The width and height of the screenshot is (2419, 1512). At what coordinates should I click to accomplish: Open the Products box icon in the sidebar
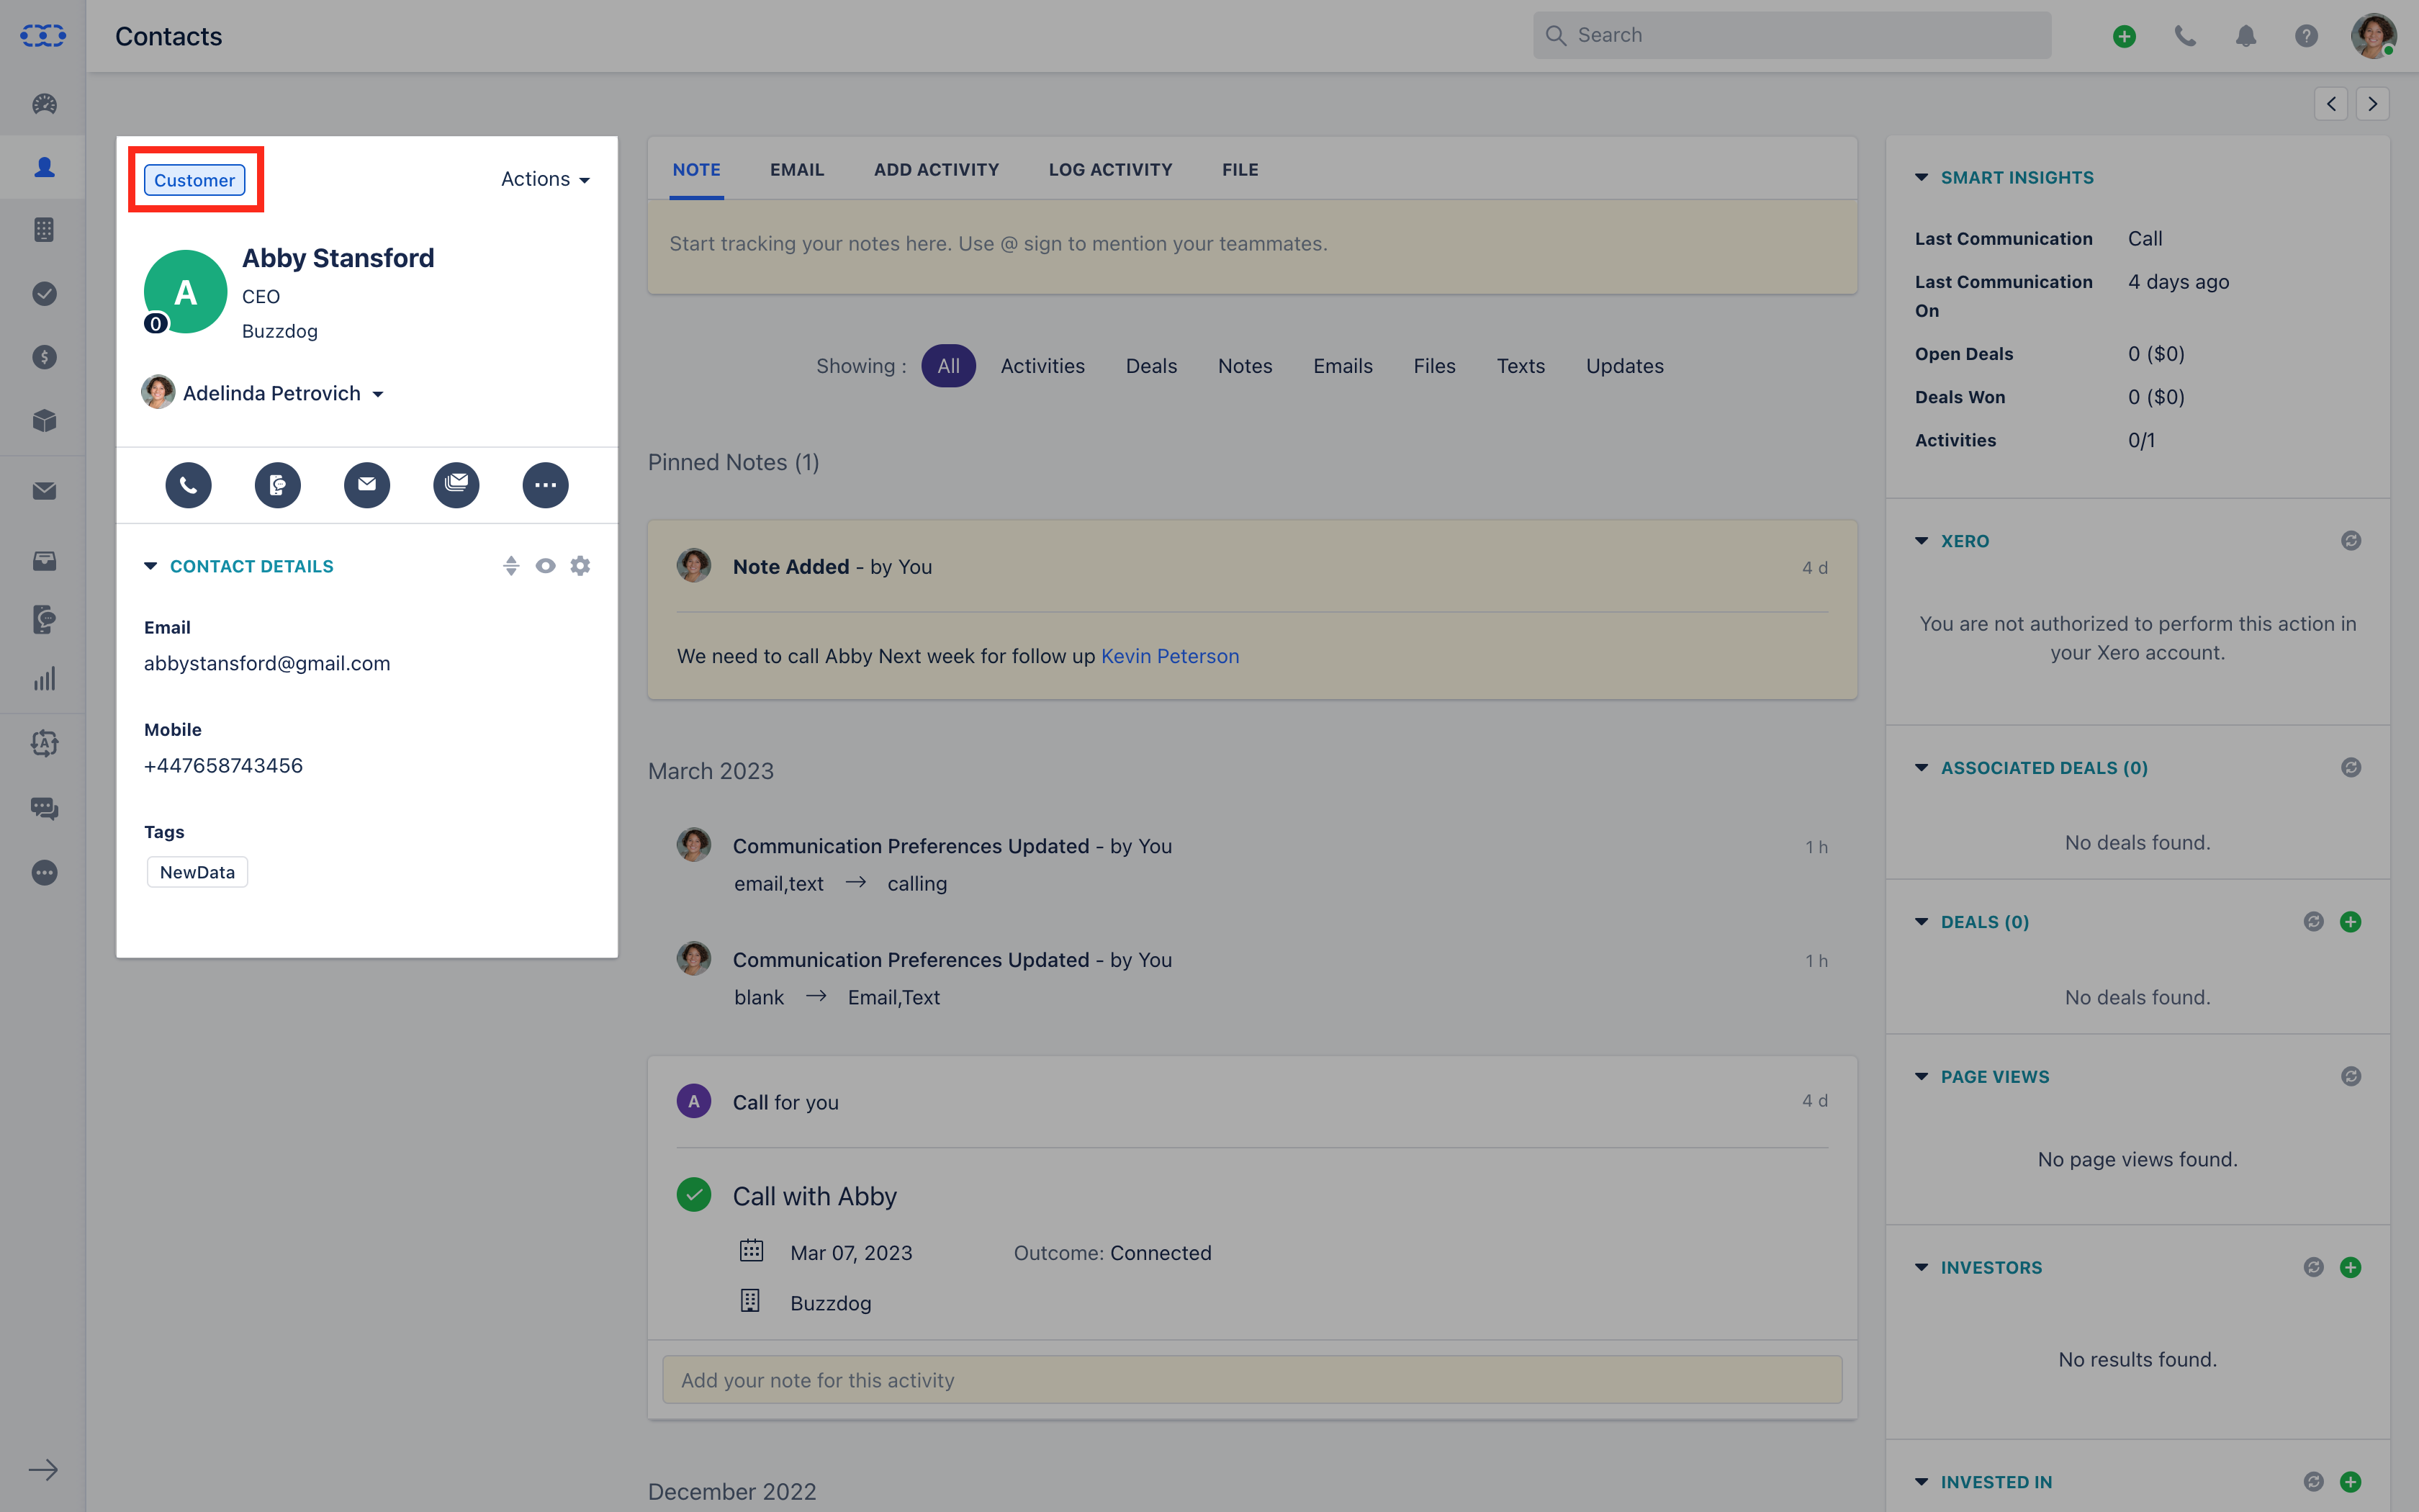pos(44,421)
